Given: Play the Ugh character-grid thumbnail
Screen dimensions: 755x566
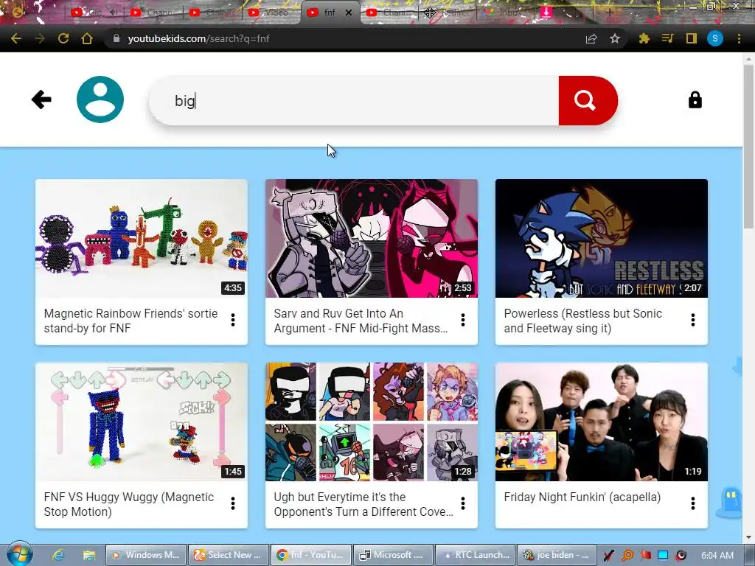Looking at the screenshot, I should pyautogui.click(x=372, y=422).
